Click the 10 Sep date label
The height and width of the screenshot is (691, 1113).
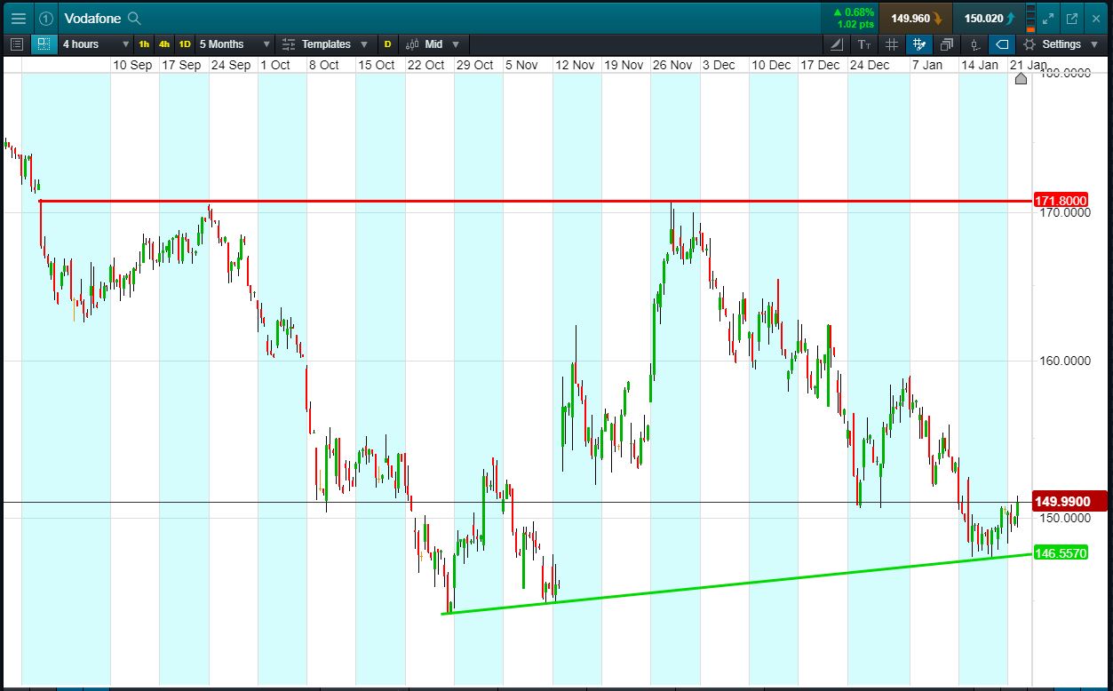point(131,65)
